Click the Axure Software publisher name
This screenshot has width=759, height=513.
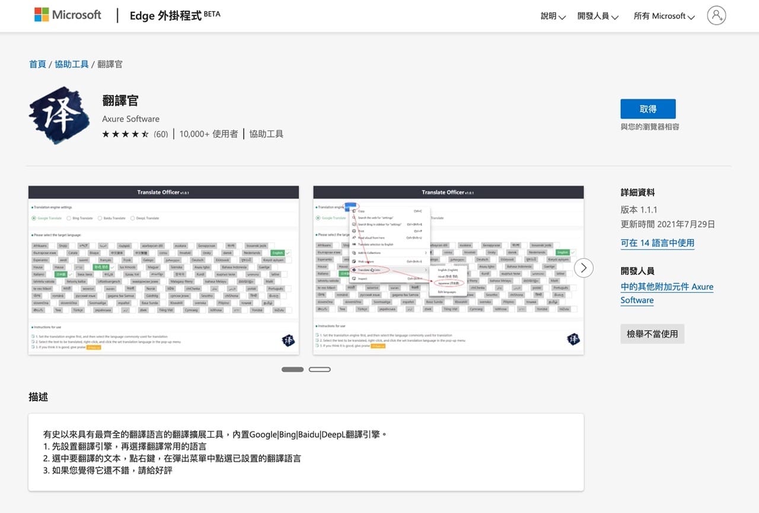[130, 118]
